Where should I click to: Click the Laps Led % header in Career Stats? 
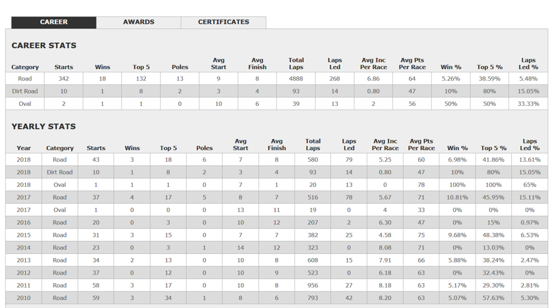click(528, 64)
